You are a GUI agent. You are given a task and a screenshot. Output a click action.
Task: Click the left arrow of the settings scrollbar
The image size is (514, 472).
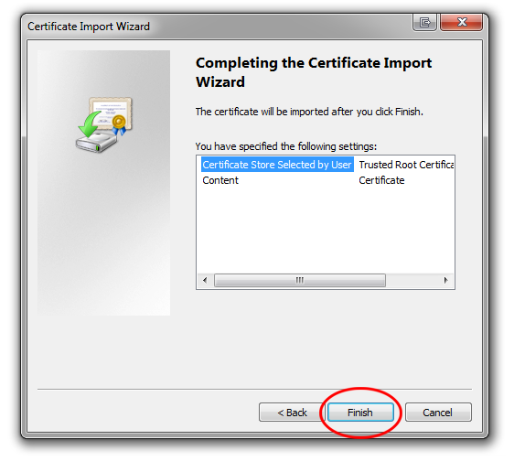(205, 280)
